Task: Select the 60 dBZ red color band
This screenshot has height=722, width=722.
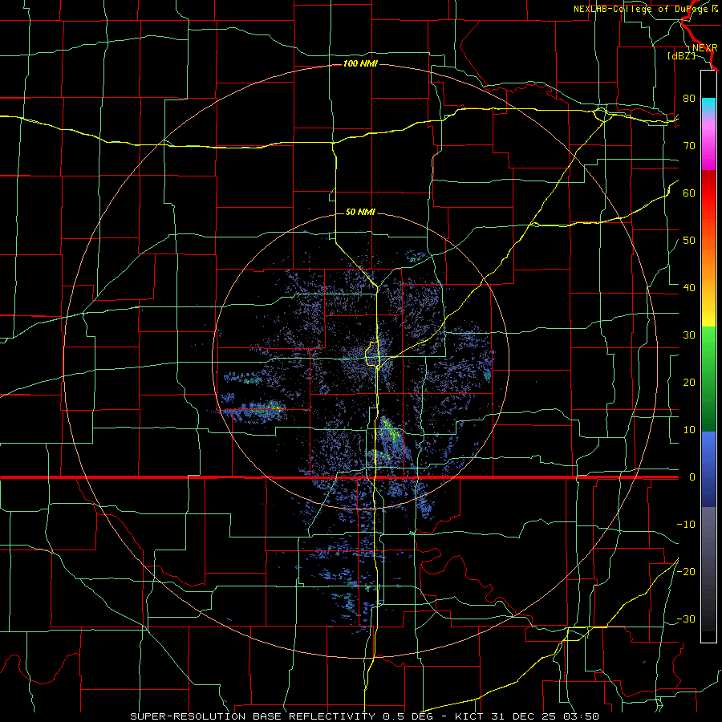Action: point(708,193)
